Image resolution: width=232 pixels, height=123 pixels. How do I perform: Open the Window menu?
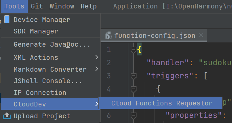point(62,6)
